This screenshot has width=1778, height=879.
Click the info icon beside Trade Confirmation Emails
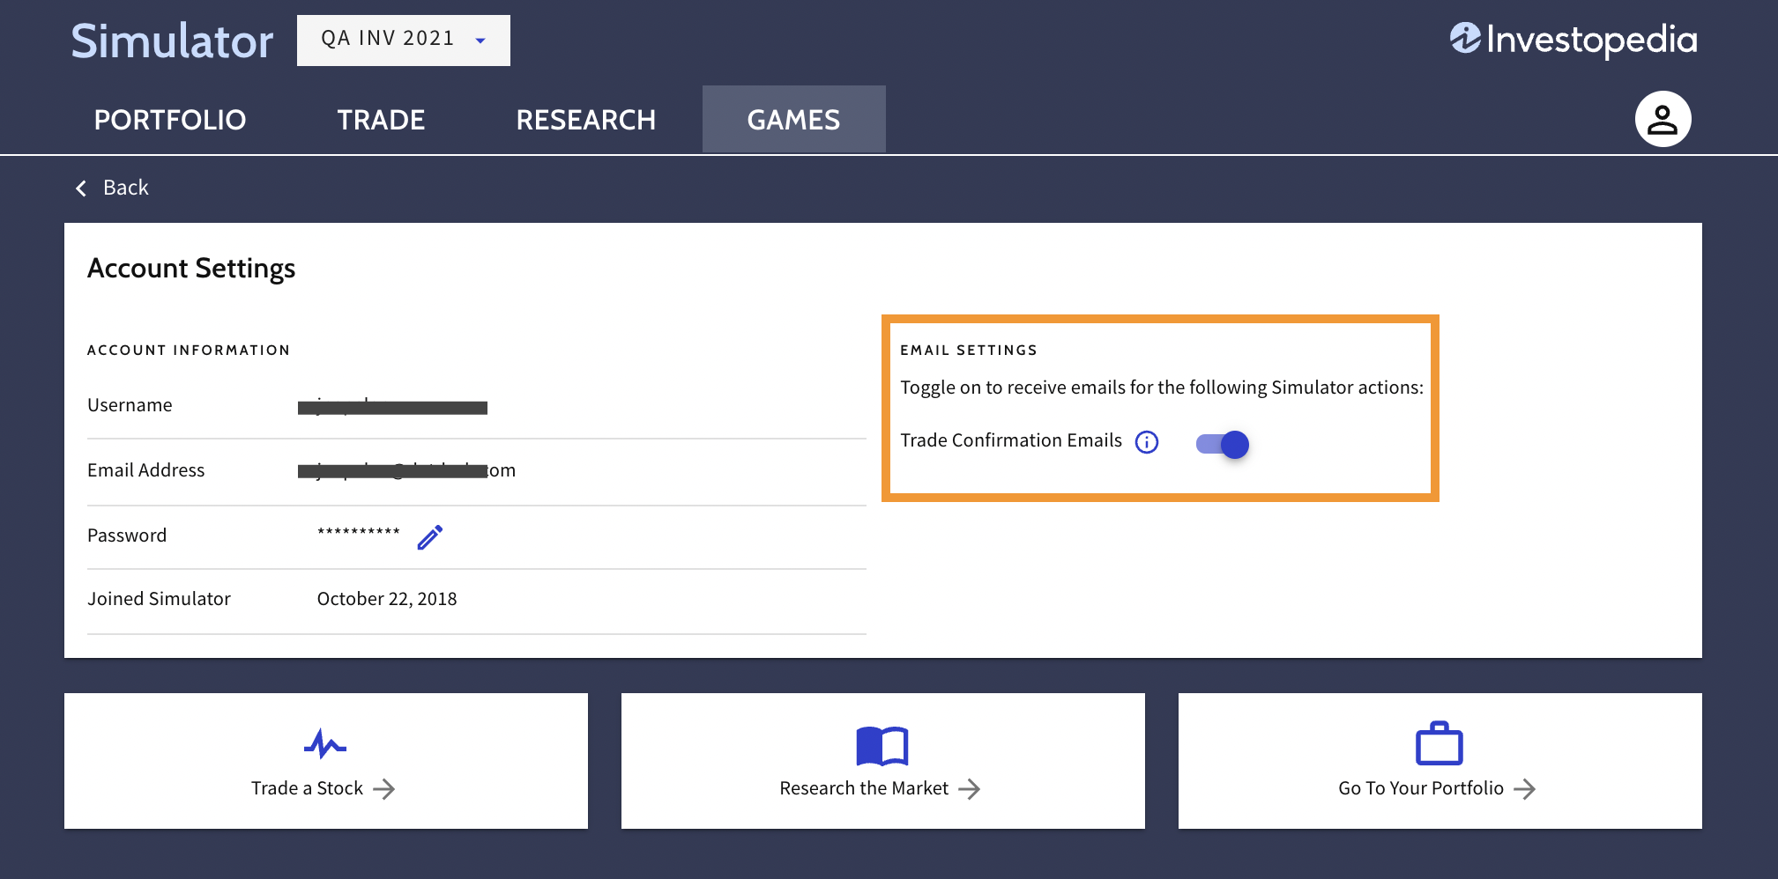(x=1146, y=442)
